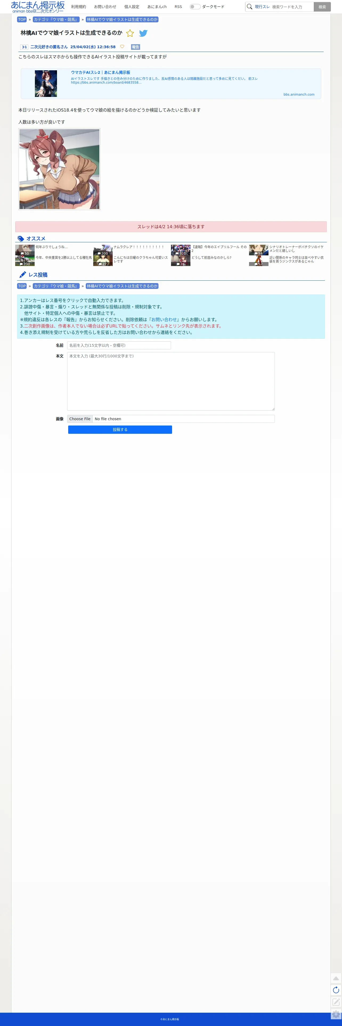Image resolution: width=342 pixels, height=1026 pixels.
Task: Click the search magnifier icon
Action: pyautogui.click(x=250, y=7)
